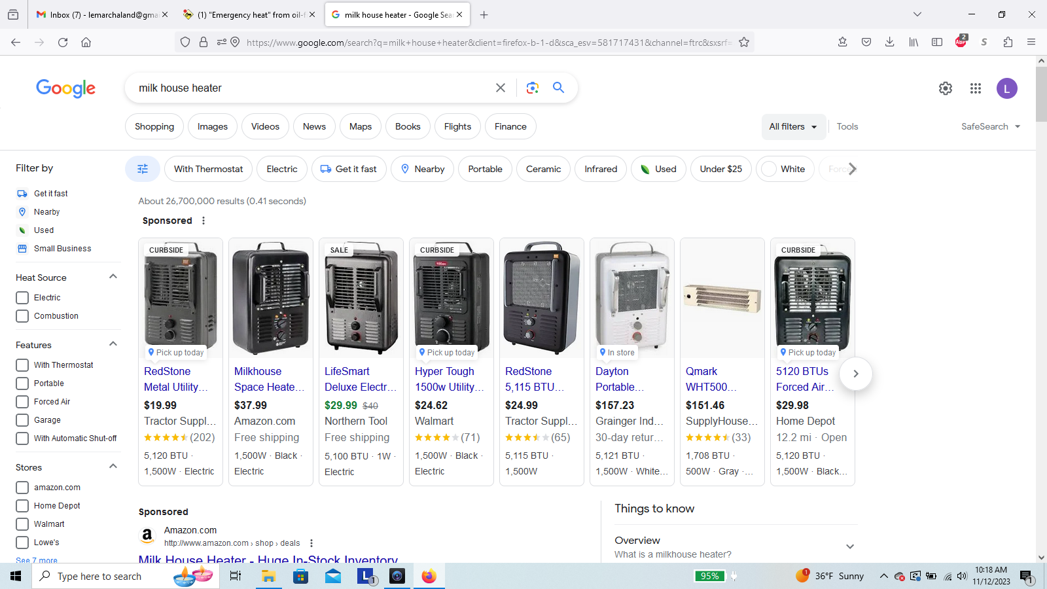Expand the SafeSearch dropdown
The height and width of the screenshot is (589, 1047).
pos(990,127)
